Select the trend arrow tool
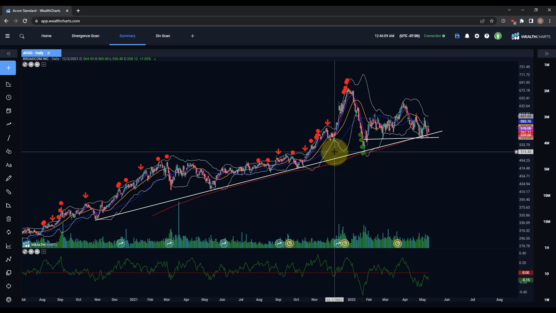 (9, 124)
